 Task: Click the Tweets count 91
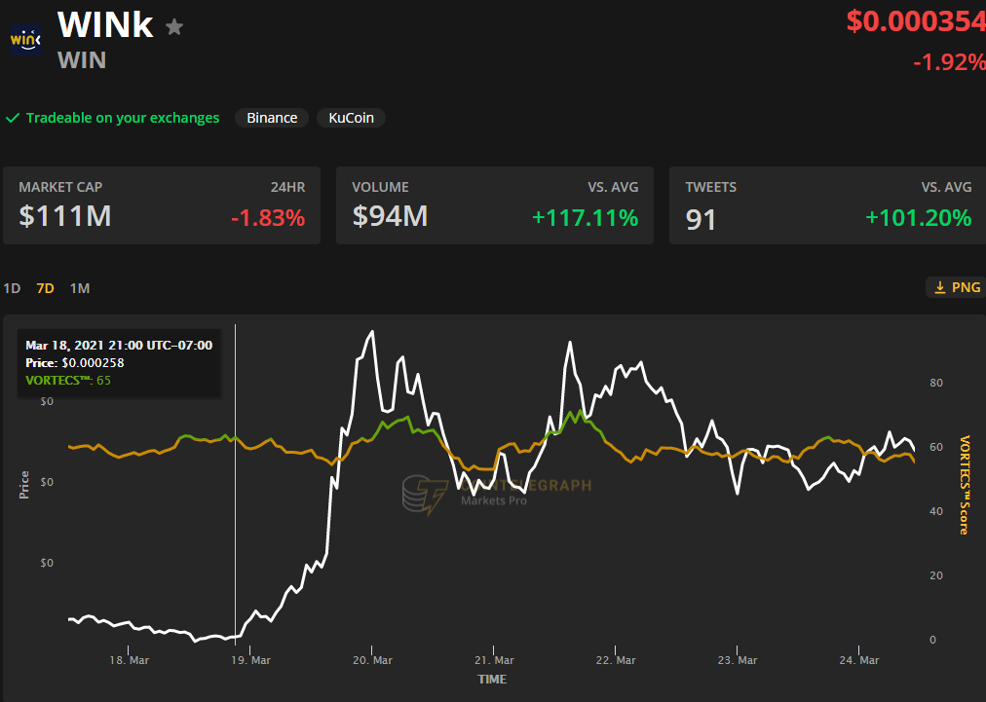[x=700, y=218]
